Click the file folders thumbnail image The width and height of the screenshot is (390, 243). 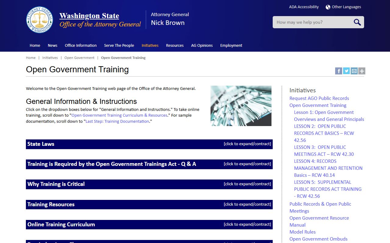[x=241, y=106]
